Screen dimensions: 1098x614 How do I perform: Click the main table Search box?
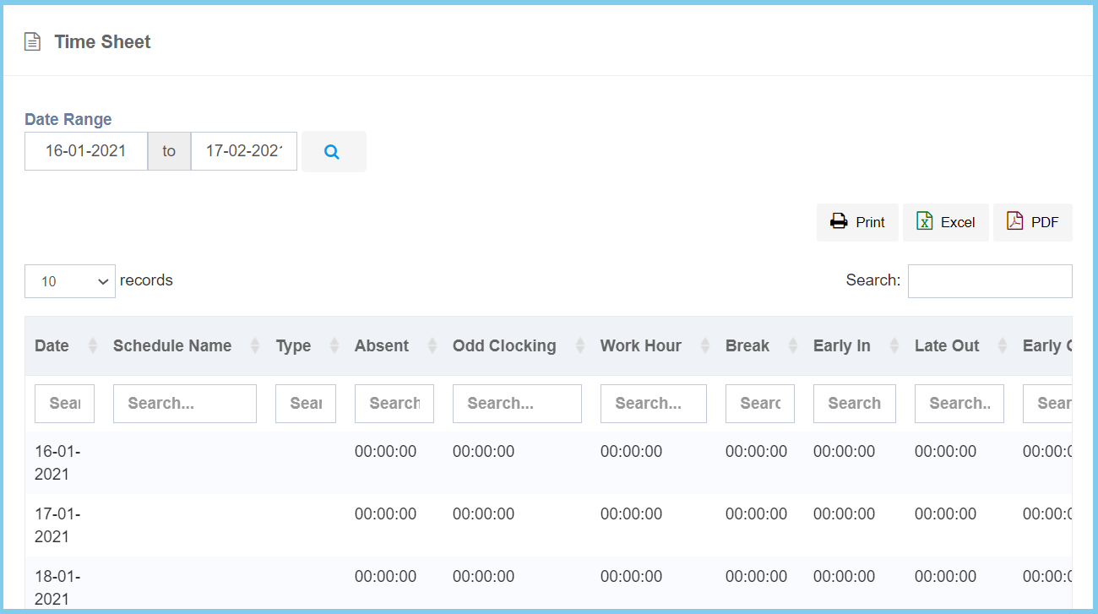990,281
